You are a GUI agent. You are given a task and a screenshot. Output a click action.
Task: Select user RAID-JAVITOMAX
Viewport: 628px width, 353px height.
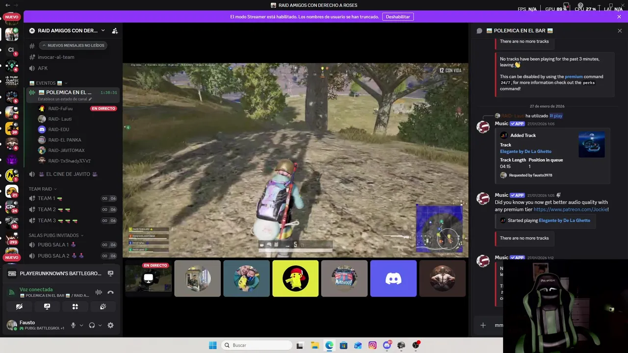coord(66,151)
